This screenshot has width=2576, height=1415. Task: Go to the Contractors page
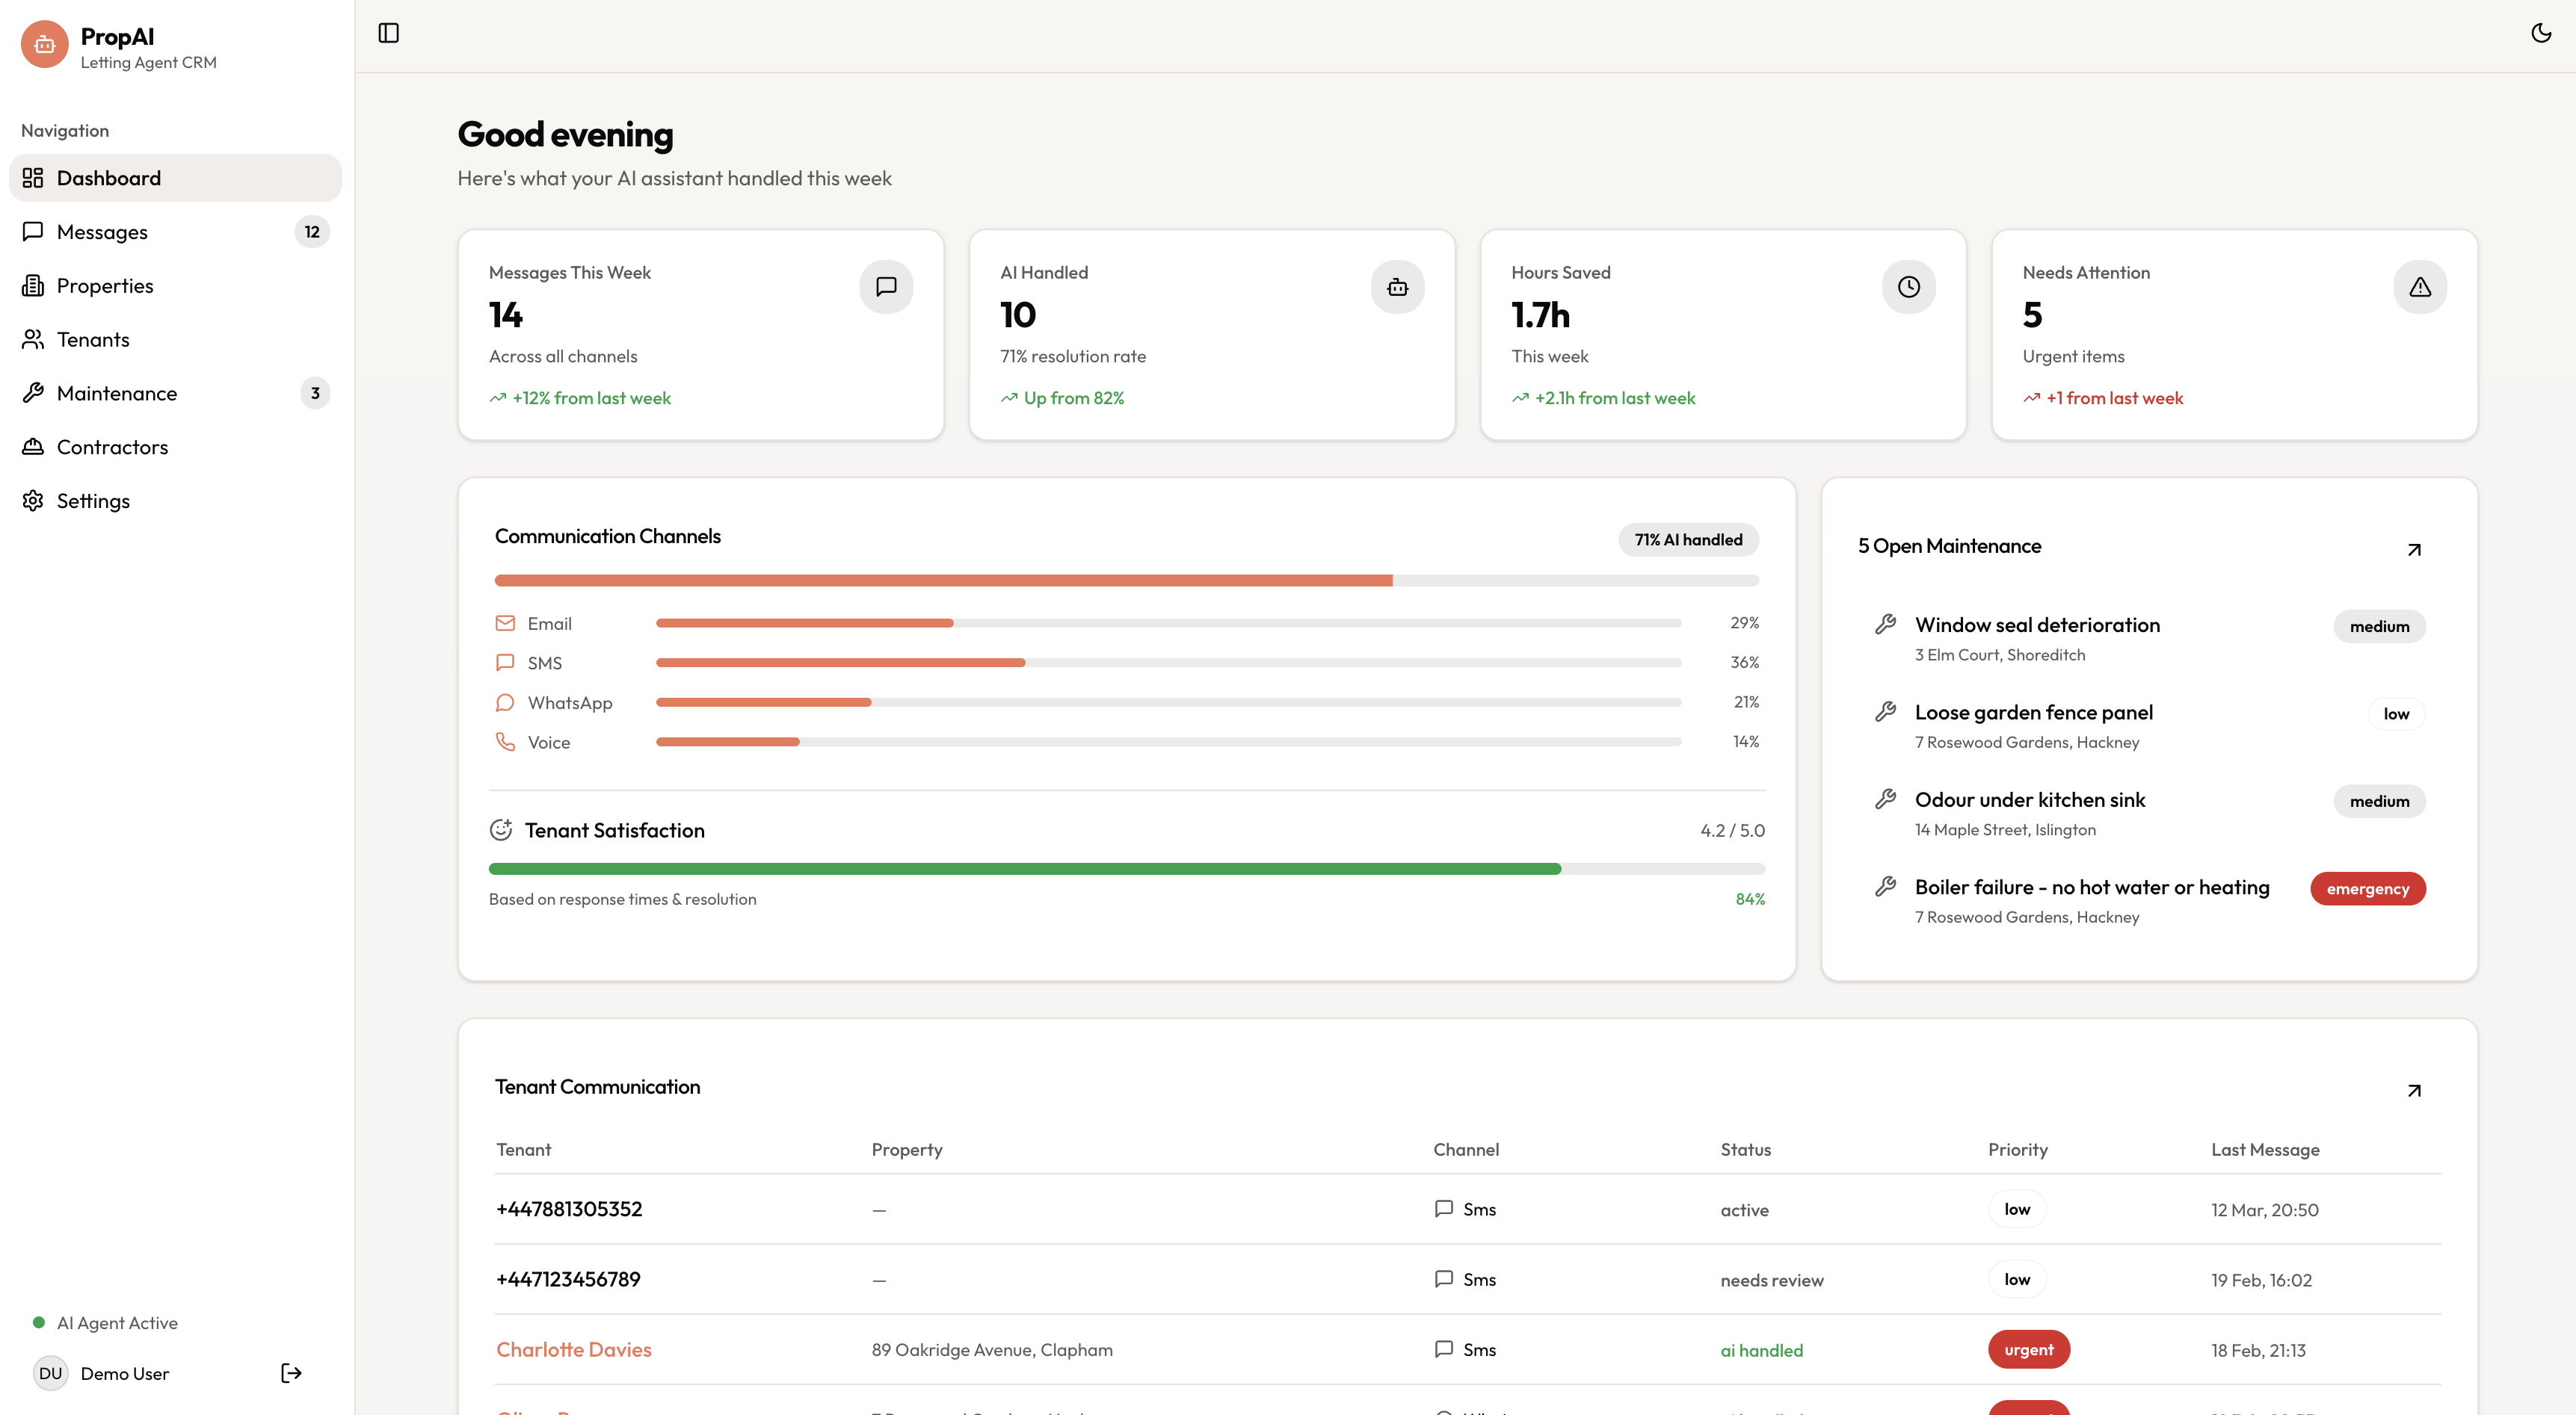[x=112, y=447]
